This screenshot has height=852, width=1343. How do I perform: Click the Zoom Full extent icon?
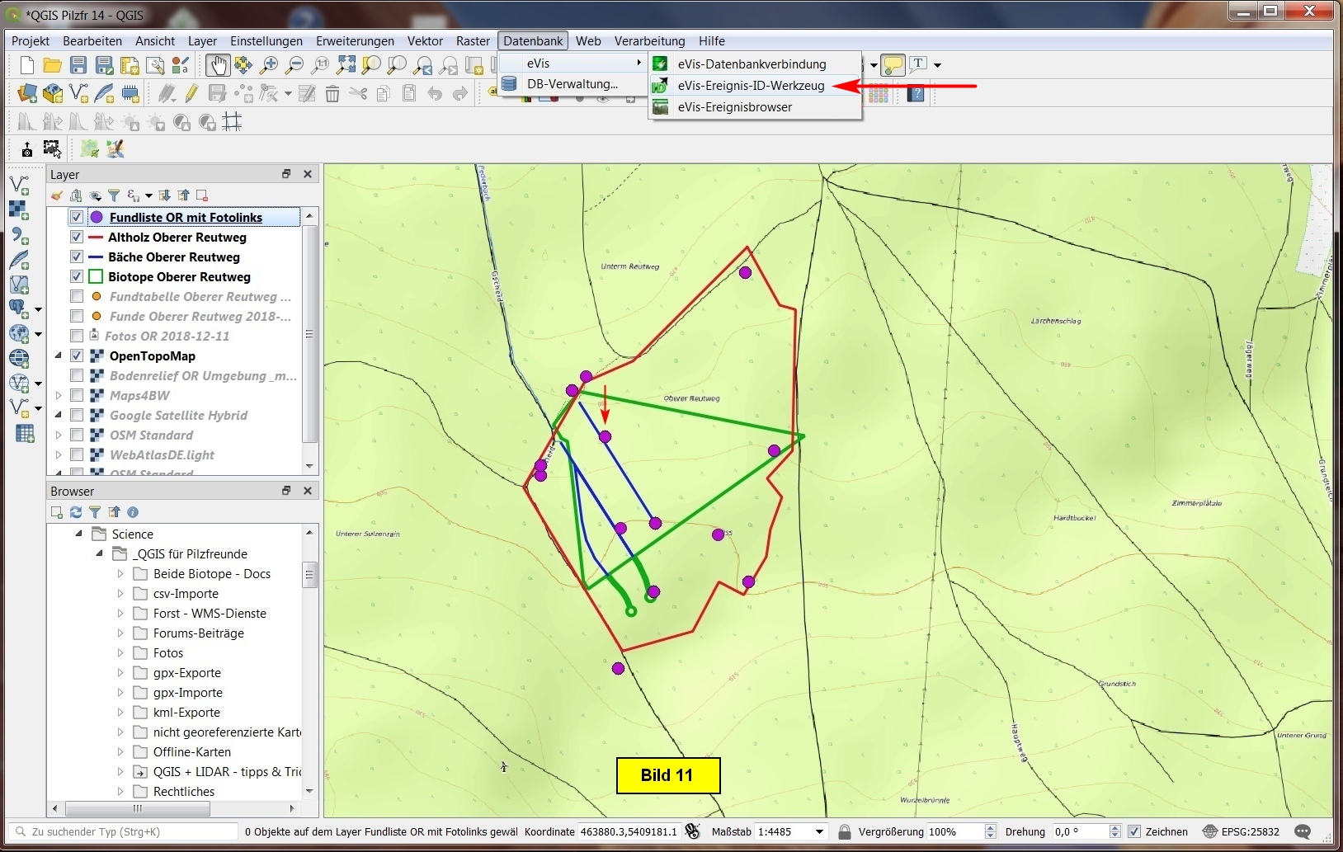point(346,65)
